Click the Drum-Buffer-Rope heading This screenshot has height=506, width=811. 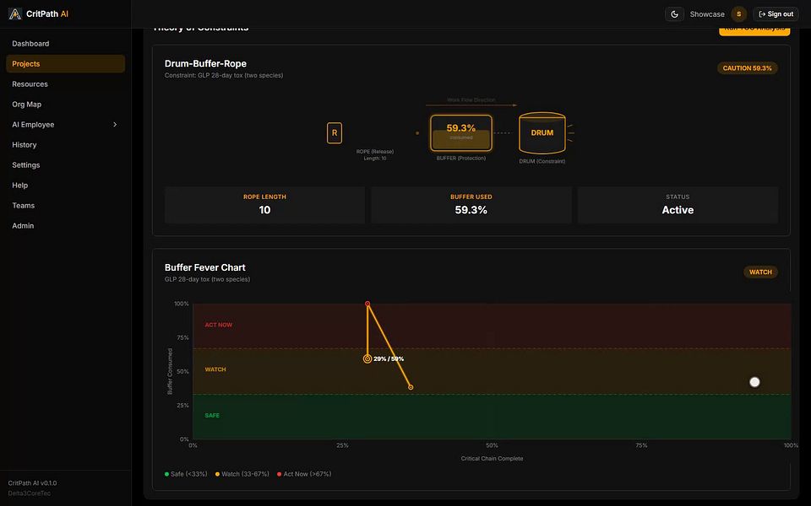click(205, 63)
